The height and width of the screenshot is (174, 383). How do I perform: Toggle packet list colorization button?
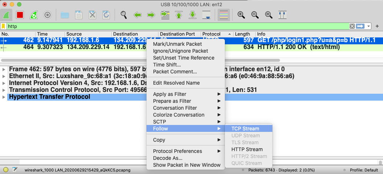pyautogui.click(x=223, y=15)
